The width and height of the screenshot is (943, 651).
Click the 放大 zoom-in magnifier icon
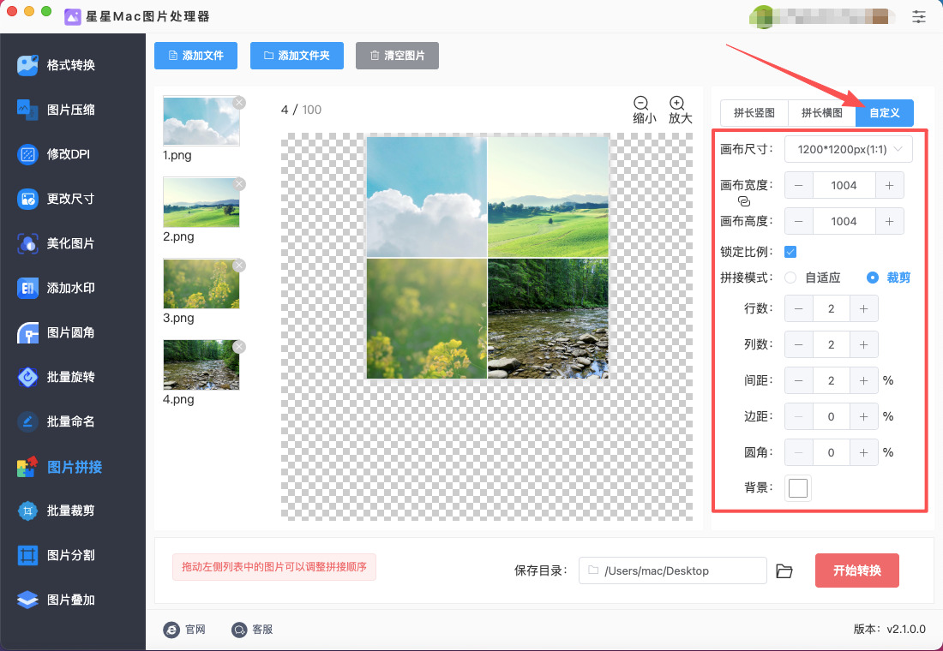pos(677,103)
